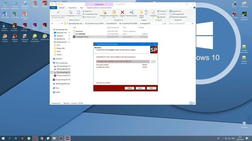Open Opera browser desktop shortcut
Screen dimensions: 252x141
[x=15, y=38]
